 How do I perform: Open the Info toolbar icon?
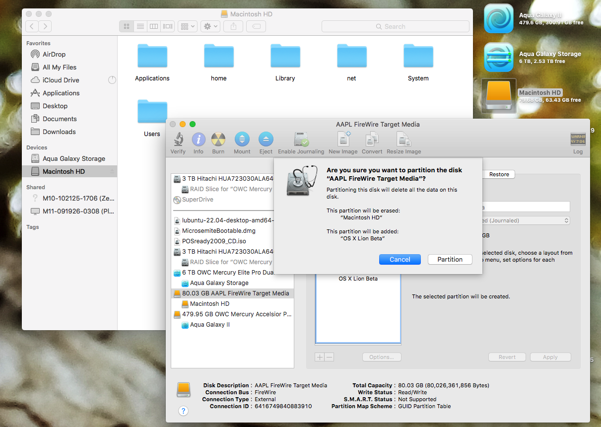point(199,140)
